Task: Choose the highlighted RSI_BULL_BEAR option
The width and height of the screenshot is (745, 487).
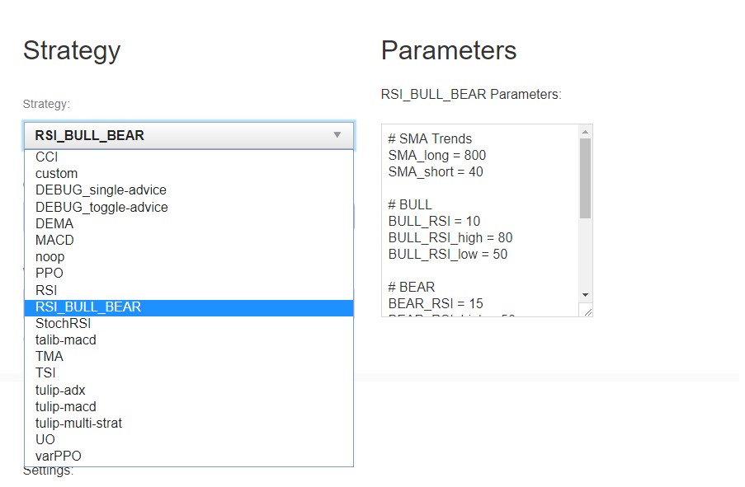Action: click(x=88, y=307)
